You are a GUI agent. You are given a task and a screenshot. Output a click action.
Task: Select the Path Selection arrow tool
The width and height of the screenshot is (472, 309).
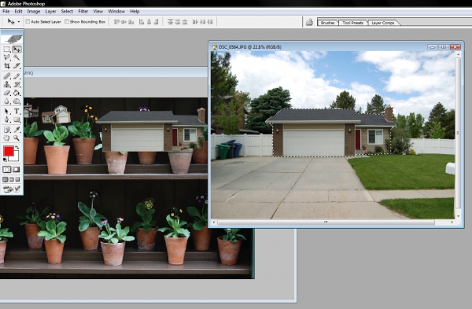click(x=6, y=112)
